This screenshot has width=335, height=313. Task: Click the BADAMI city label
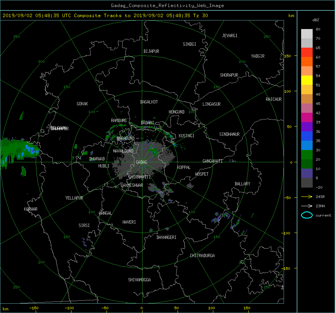point(147,123)
